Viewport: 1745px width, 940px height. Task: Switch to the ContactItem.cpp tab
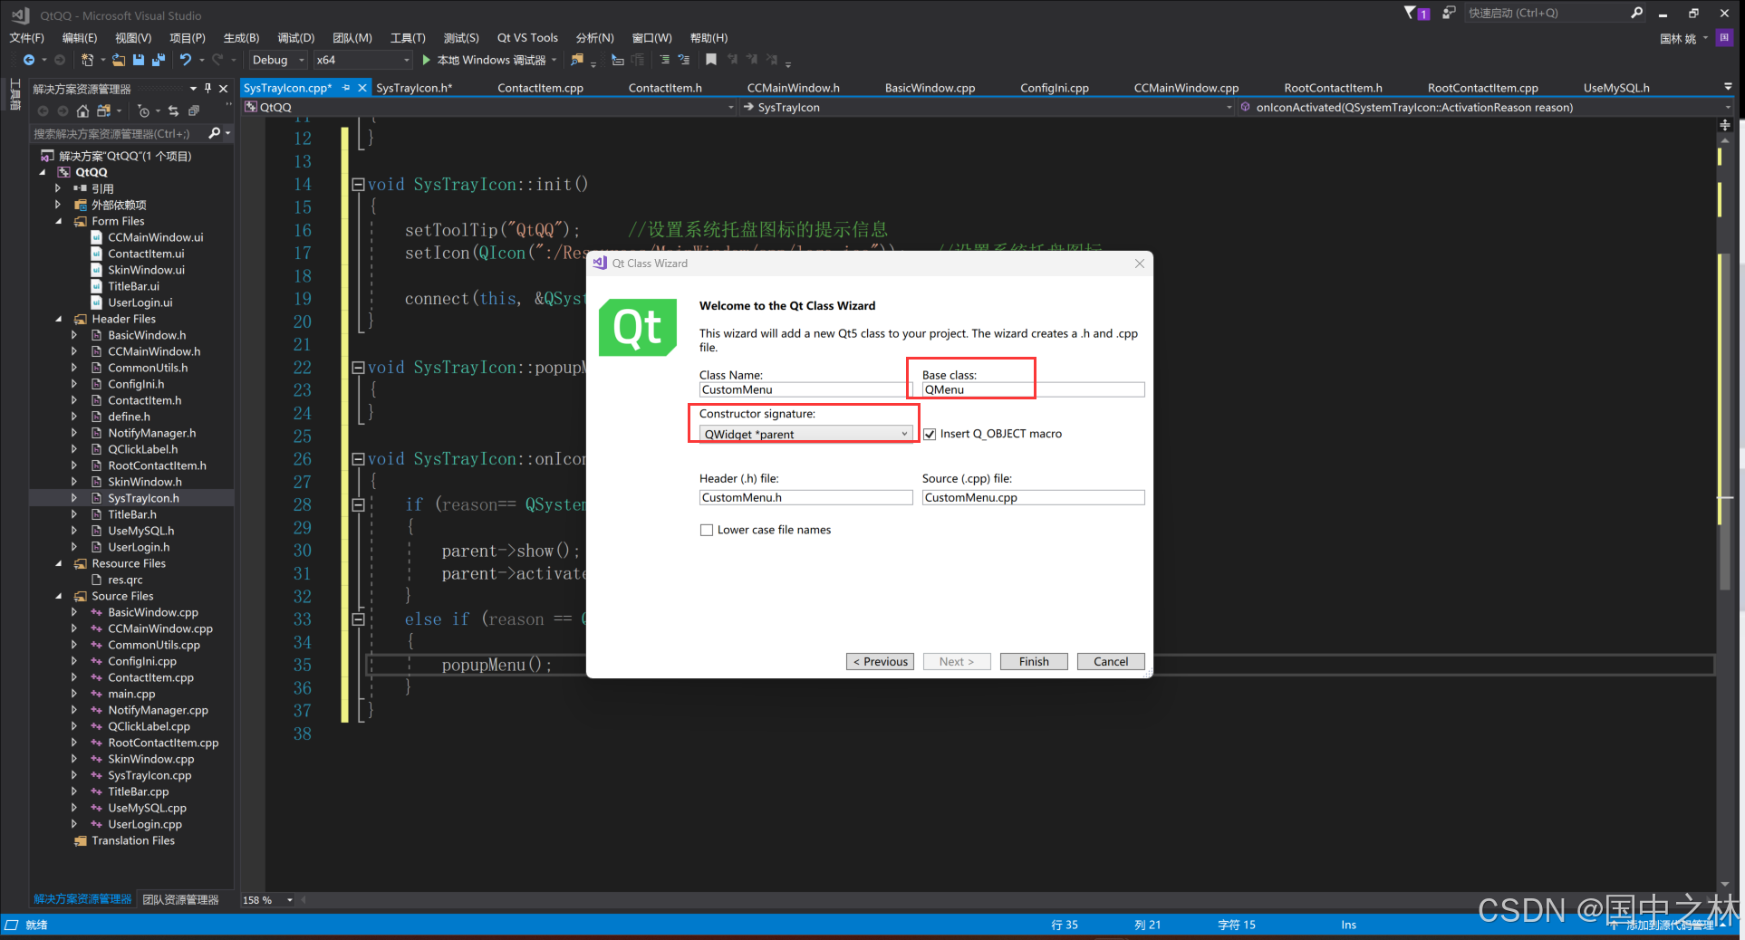540,88
